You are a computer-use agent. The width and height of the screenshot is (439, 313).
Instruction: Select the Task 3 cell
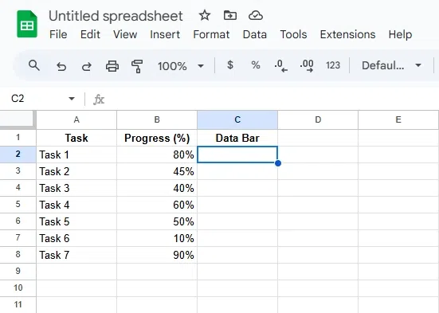click(x=76, y=188)
